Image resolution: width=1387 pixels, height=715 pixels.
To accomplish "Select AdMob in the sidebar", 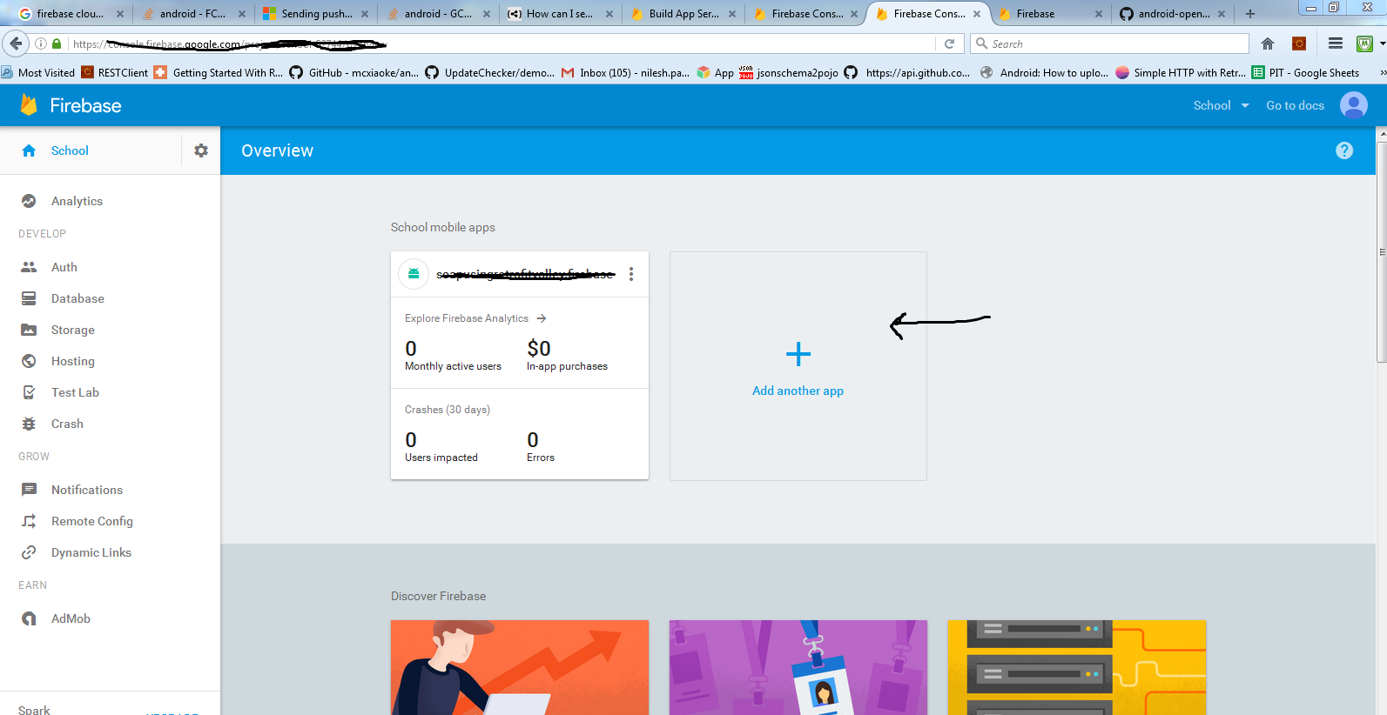I will pyautogui.click(x=71, y=618).
